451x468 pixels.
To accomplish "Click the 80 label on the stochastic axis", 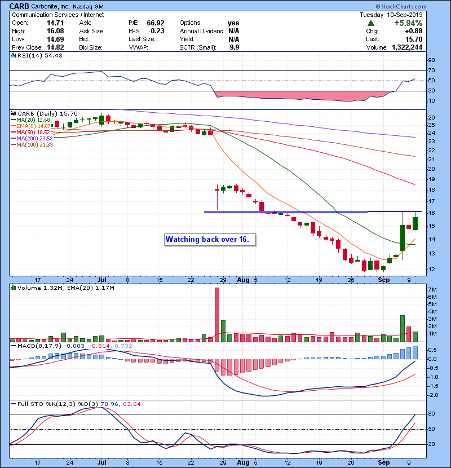I will pos(432,414).
